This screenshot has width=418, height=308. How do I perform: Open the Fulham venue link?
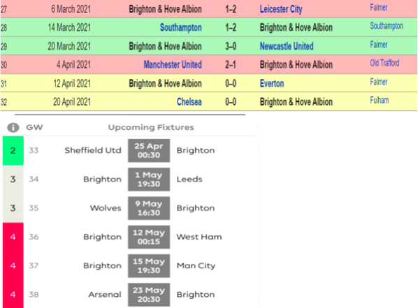pos(380,100)
